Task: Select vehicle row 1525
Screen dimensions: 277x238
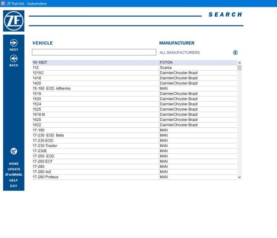Action: pyautogui.click(x=134, y=109)
